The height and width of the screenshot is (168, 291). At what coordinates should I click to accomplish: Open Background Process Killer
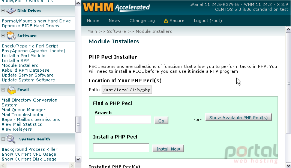click(x=30, y=149)
